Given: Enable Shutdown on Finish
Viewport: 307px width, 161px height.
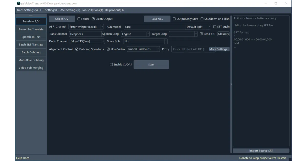Looking at the screenshot, I should [x=202, y=19].
